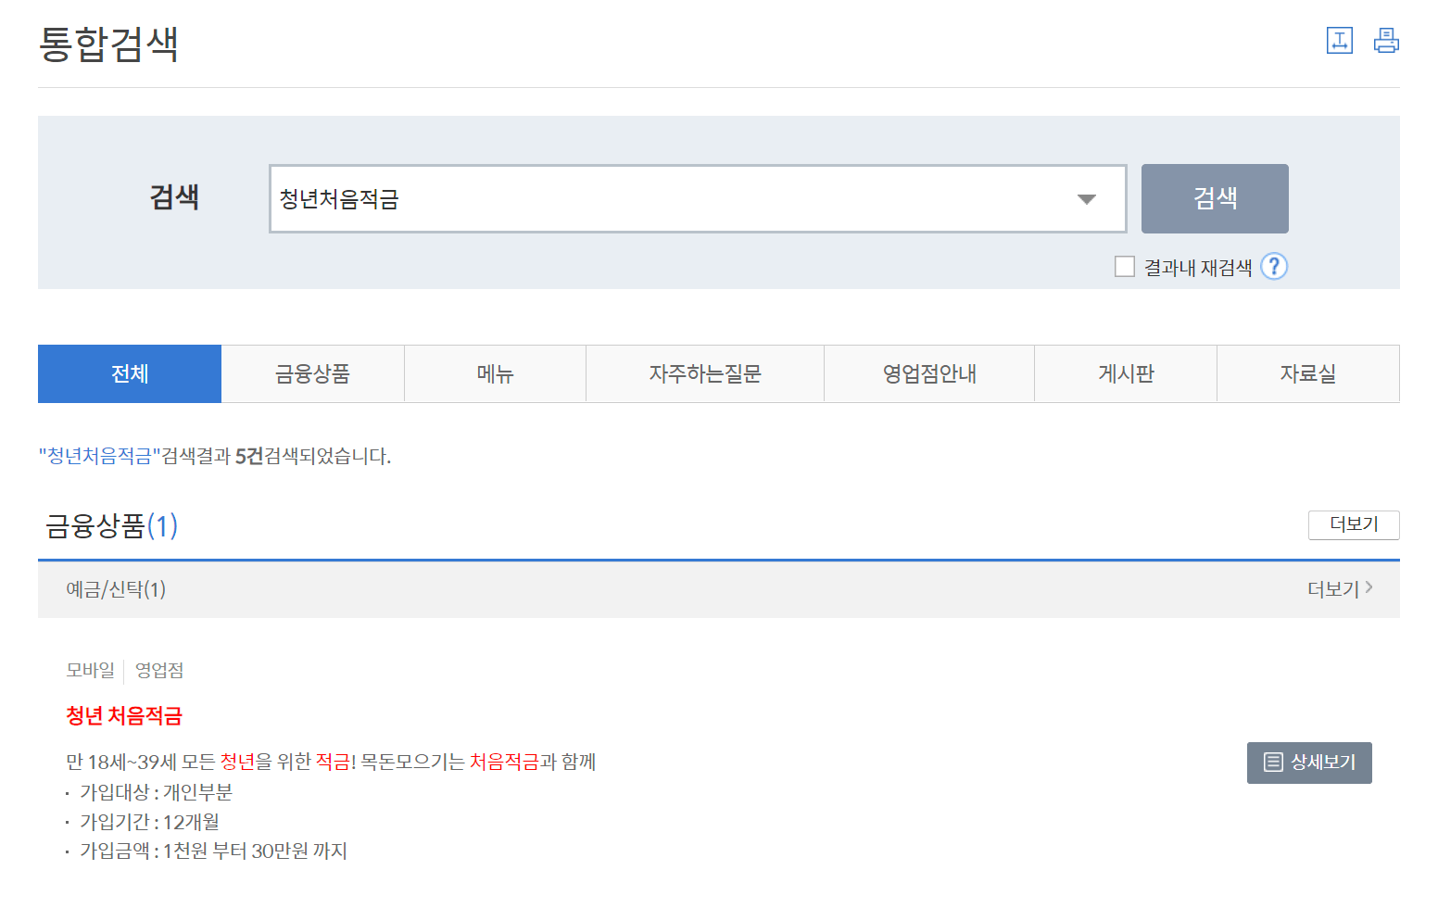Click the 모바일 channel label
The image size is (1438, 908).
pos(91,670)
